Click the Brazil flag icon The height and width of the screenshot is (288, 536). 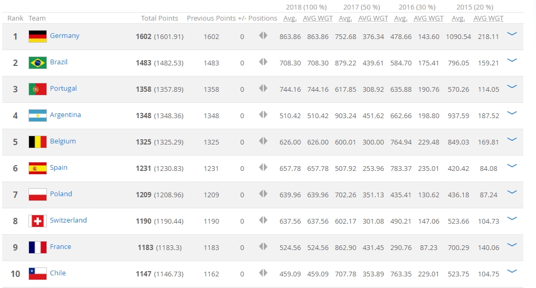[x=37, y=63]
